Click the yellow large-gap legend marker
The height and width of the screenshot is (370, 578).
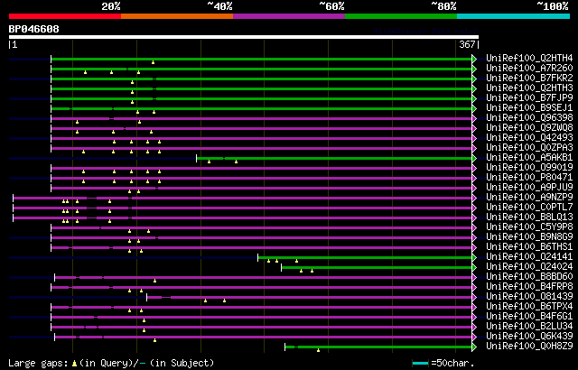74,364
